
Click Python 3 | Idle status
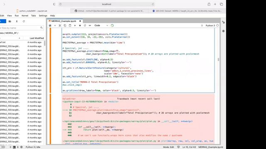(33, 147)
